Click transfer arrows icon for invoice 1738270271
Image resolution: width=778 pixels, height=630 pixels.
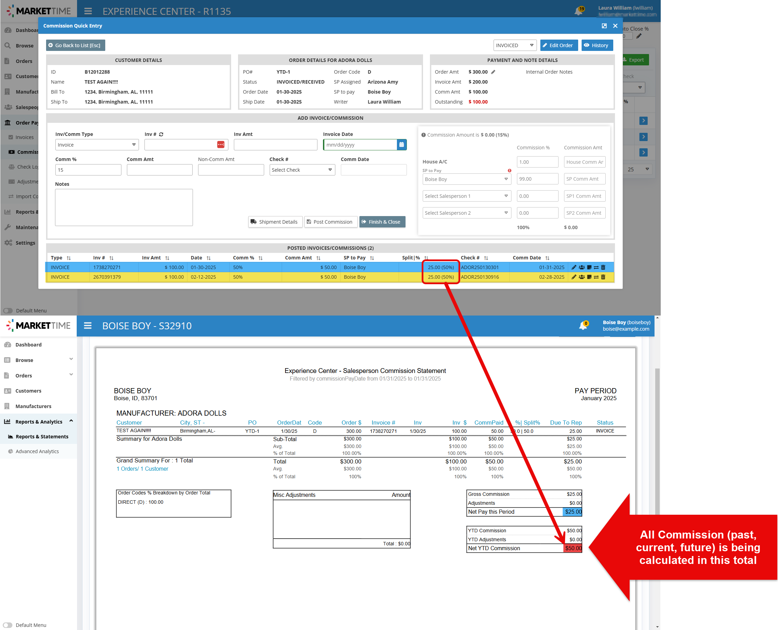(596, 267)
